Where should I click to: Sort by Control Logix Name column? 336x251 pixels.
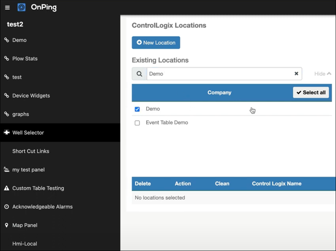(x=277, y=183)
